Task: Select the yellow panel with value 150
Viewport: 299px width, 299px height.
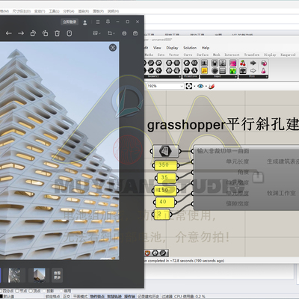Action: (x=165, y=190)
